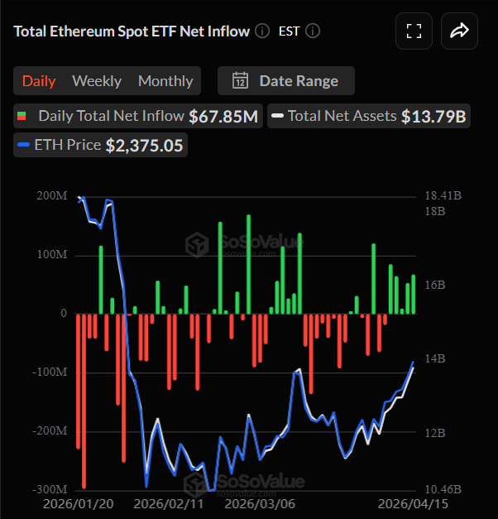Switch to the Monthly view tab
498x519 pixels.
(x=165, y=81)
